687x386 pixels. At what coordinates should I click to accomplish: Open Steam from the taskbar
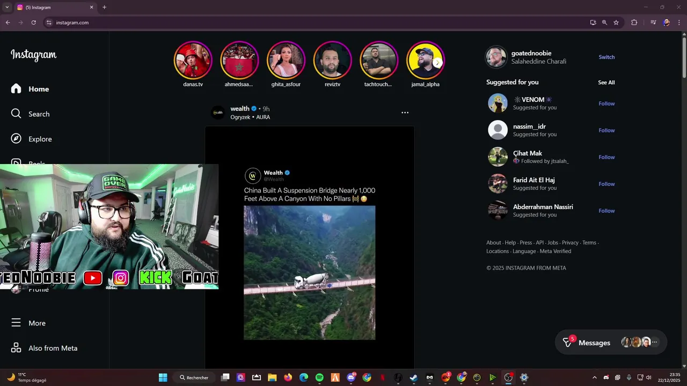pyautogui.click(x=413, y=377)
